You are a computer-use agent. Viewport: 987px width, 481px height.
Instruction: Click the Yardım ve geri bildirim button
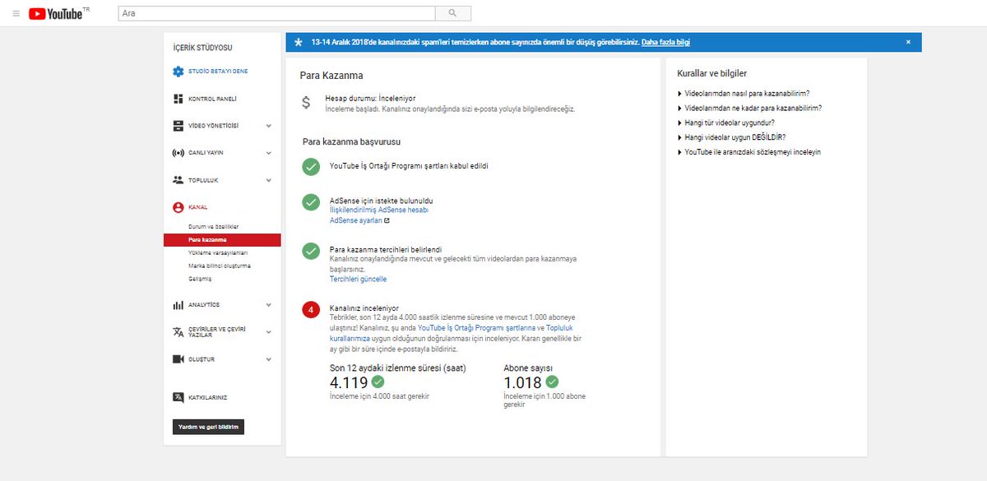(x=208, y=428)
